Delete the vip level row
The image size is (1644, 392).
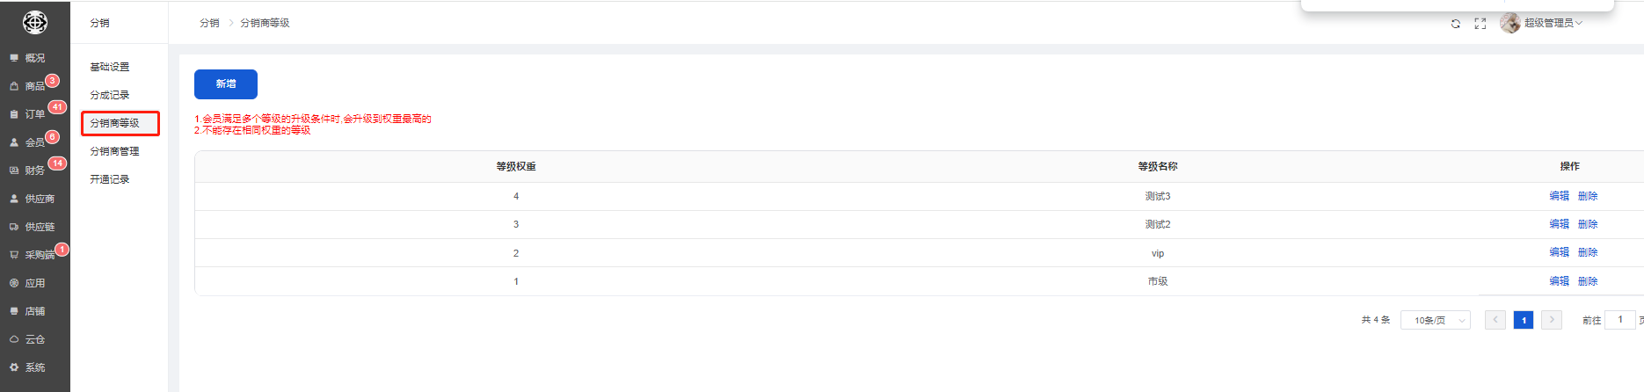coord(1588,253)
